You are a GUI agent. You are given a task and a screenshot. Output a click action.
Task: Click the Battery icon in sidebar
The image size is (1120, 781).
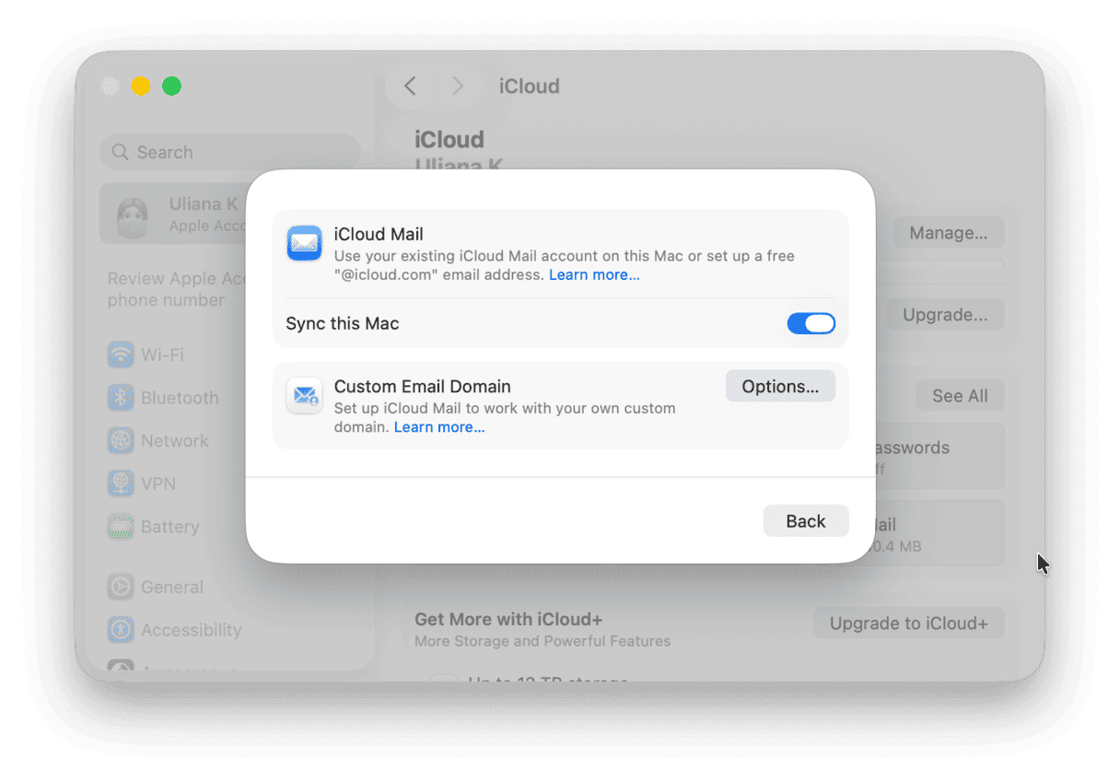click(x=121, y=527)
